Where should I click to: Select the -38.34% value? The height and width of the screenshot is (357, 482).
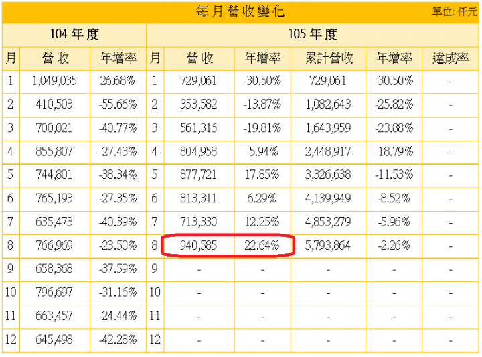click(118, 175)
